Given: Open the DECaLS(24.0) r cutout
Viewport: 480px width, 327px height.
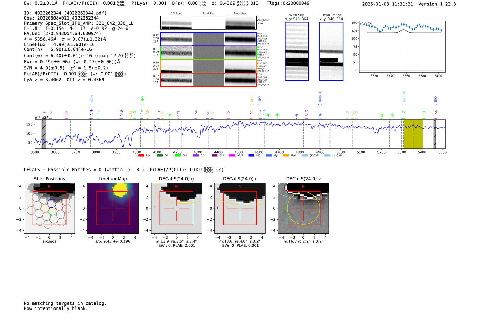Looking at the screenshot, I should pos(240,208).
